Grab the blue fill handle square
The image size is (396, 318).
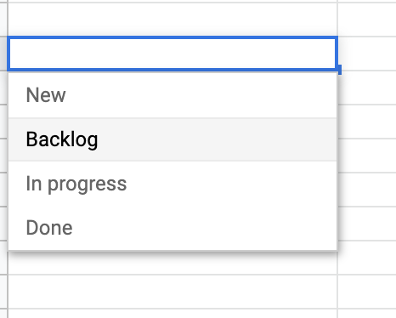point(338,70)
